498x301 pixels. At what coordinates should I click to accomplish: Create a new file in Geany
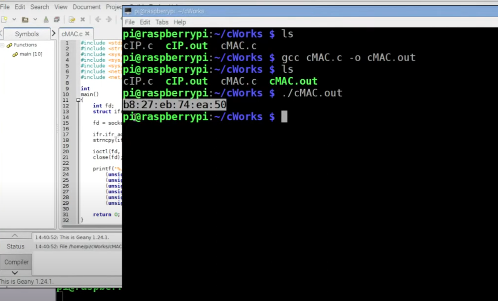click(4, 20)
